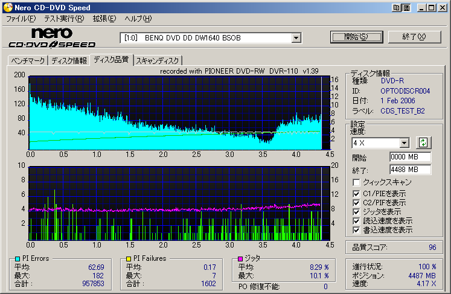Minimize the Nero CD-DVD Speed window
This screenshot has height=294, width=451.
[x=421, y=8]
